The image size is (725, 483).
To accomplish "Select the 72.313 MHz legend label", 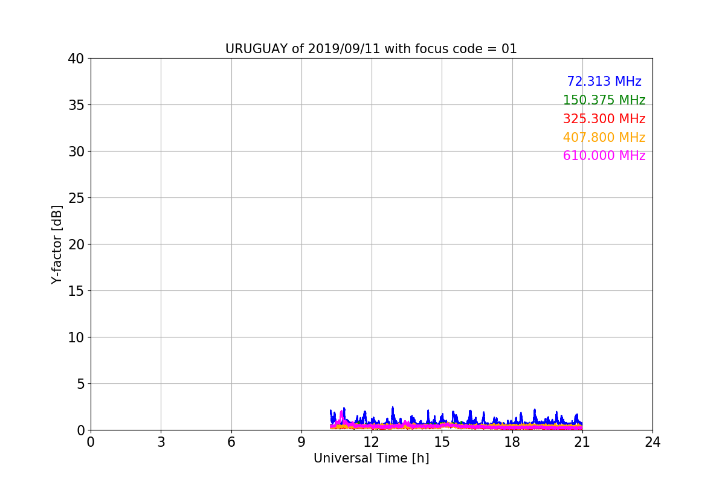I will coord(604,82).
